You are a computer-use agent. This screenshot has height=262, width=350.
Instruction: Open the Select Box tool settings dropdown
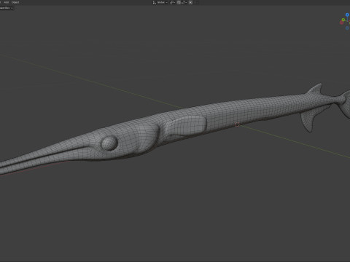click(x=7, y=8)
